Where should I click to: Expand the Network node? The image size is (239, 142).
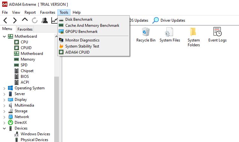point(4,117)
